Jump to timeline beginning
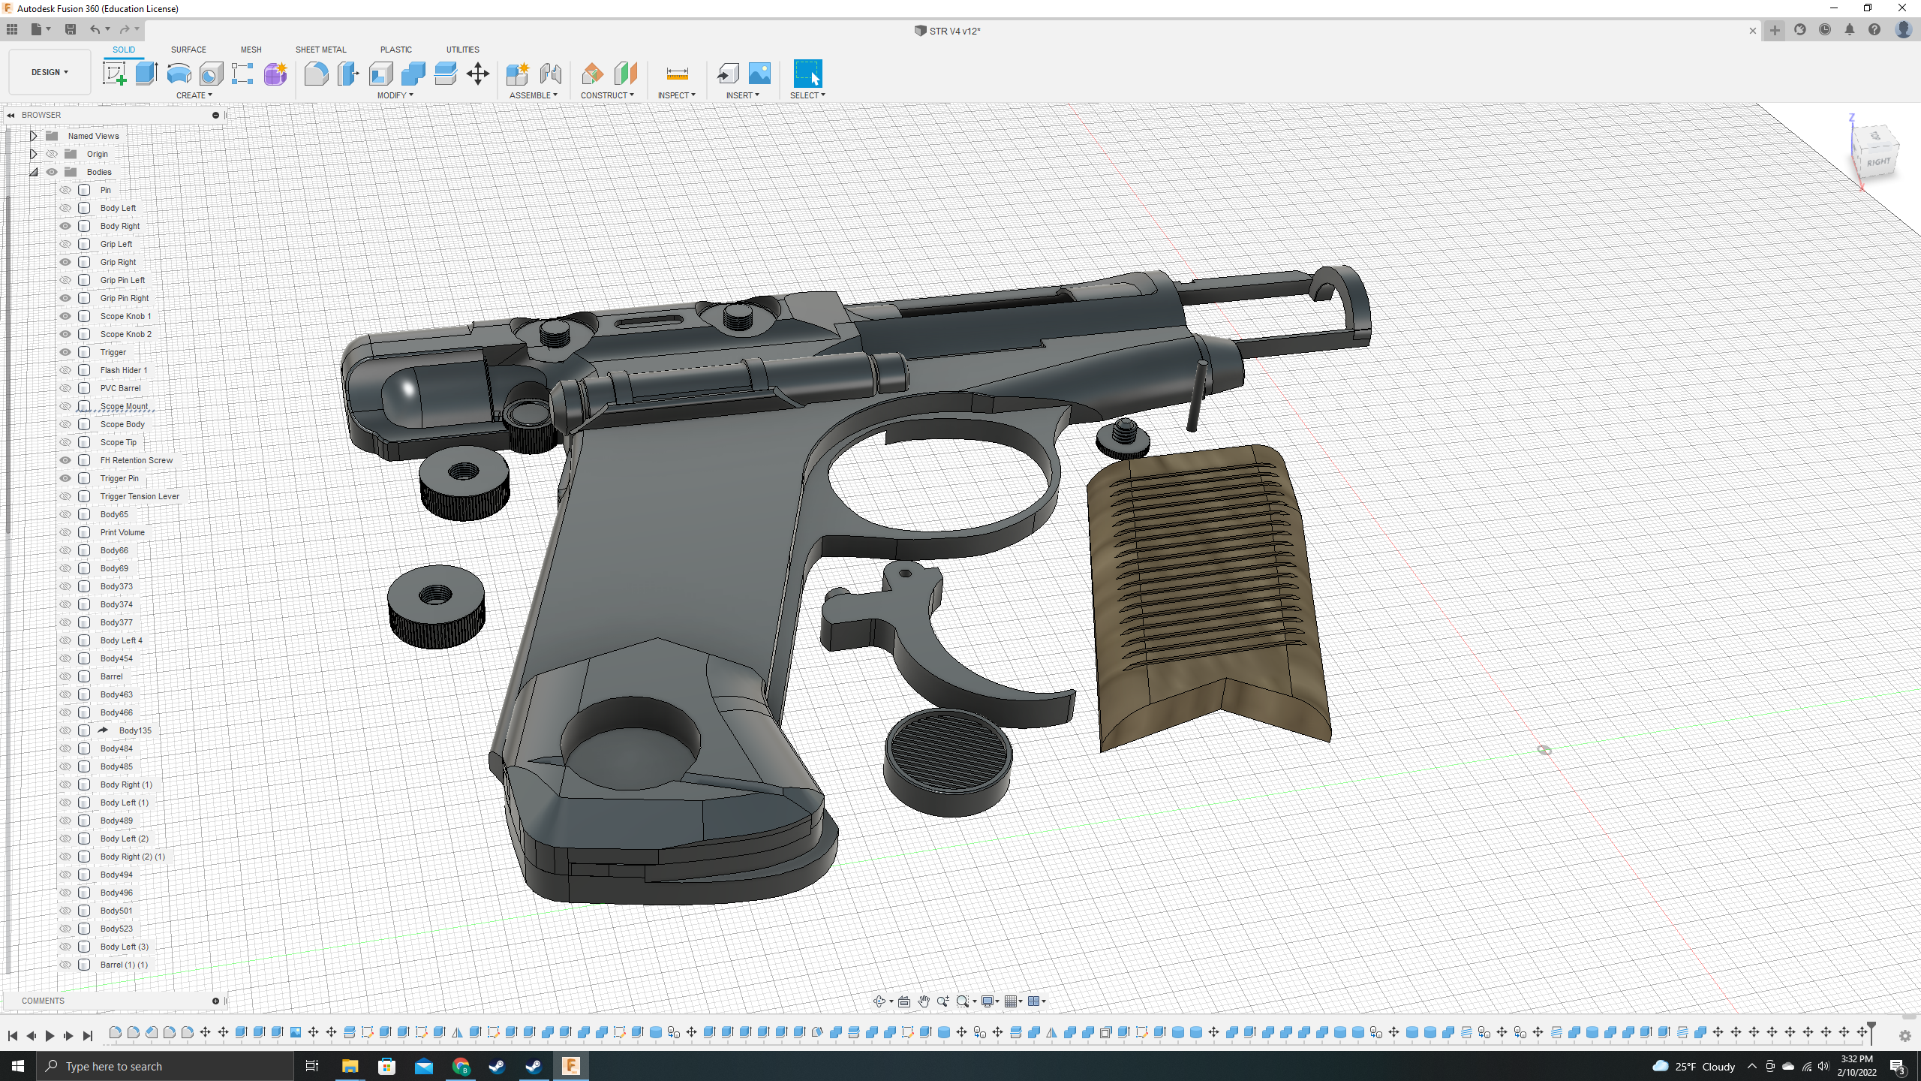Viewport: 1921px width, 1081px height. tap(13, 1036)
